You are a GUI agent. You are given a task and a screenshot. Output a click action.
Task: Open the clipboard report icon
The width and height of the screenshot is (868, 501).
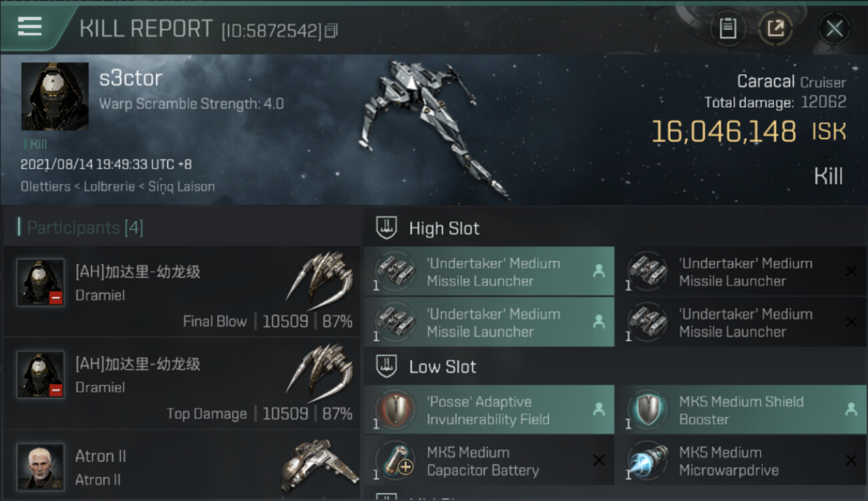coord(728,28)
